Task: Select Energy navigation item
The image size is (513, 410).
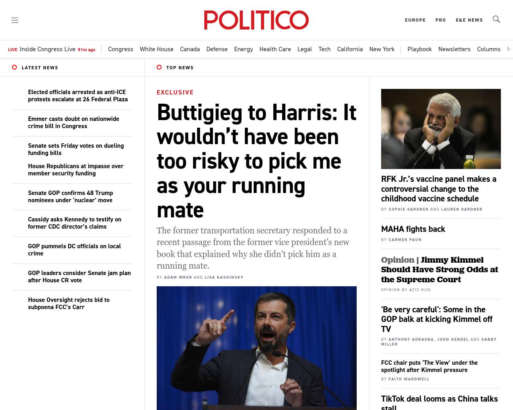Action: coord(243,49)
